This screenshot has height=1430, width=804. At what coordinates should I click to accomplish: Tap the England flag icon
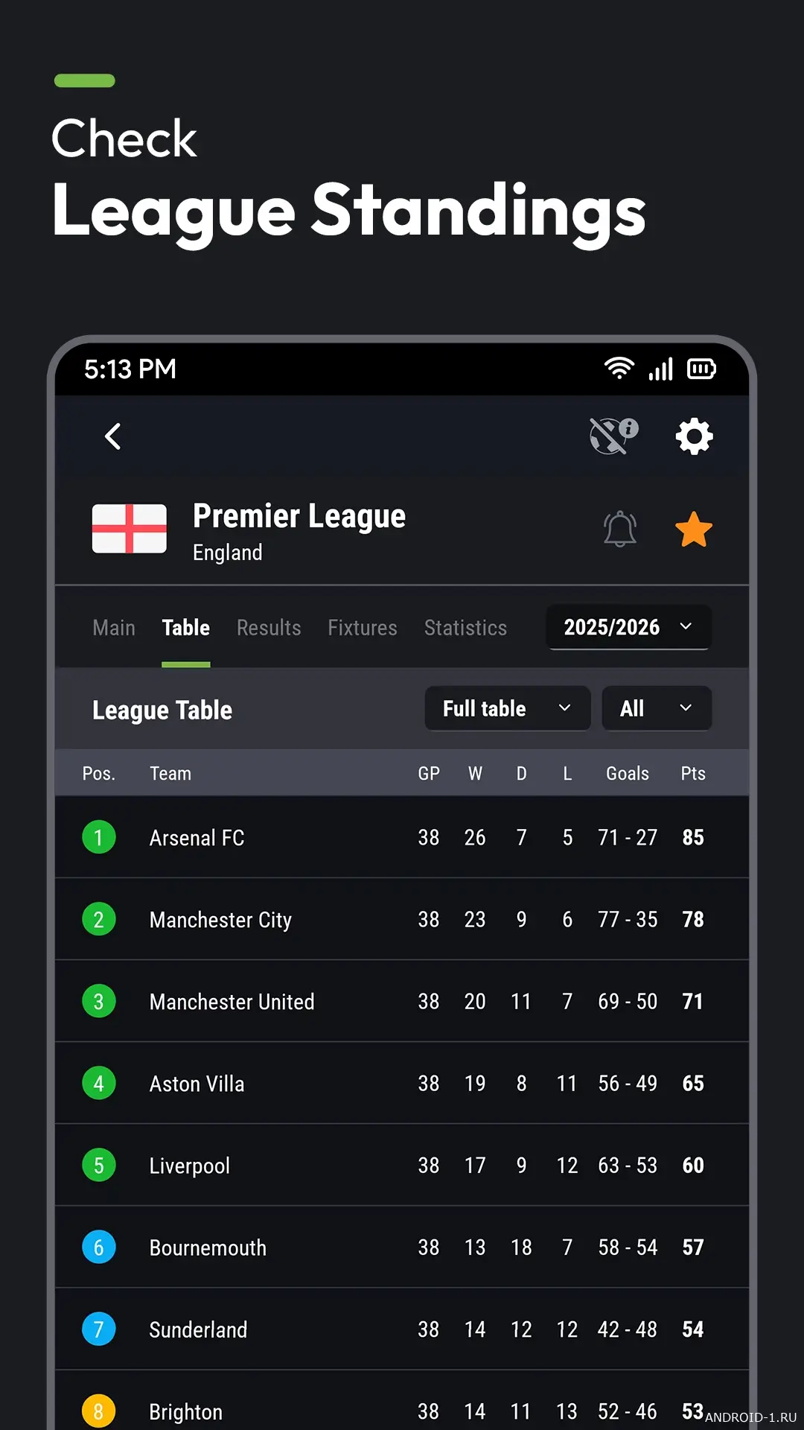click(x=130, y=529)
